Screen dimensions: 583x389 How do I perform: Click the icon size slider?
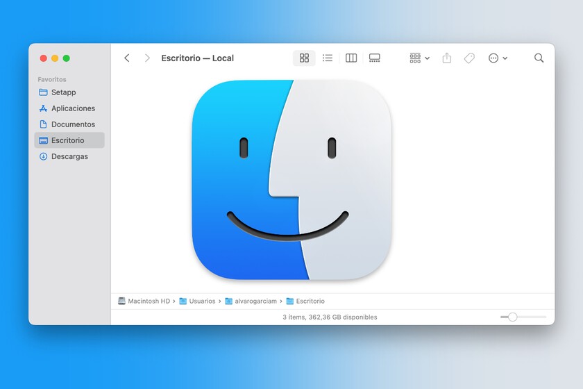coord(523,317)
